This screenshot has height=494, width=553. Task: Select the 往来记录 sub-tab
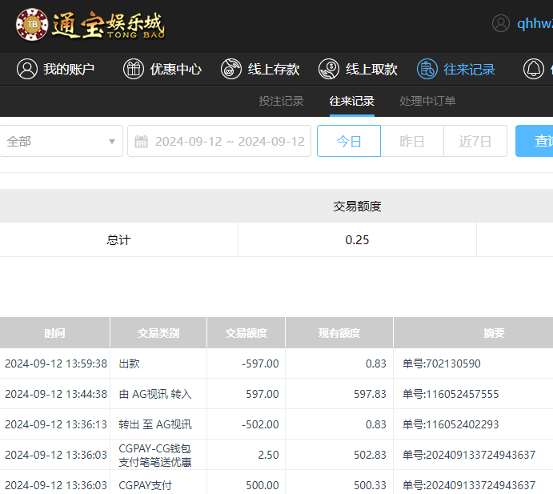pos(351,102)
